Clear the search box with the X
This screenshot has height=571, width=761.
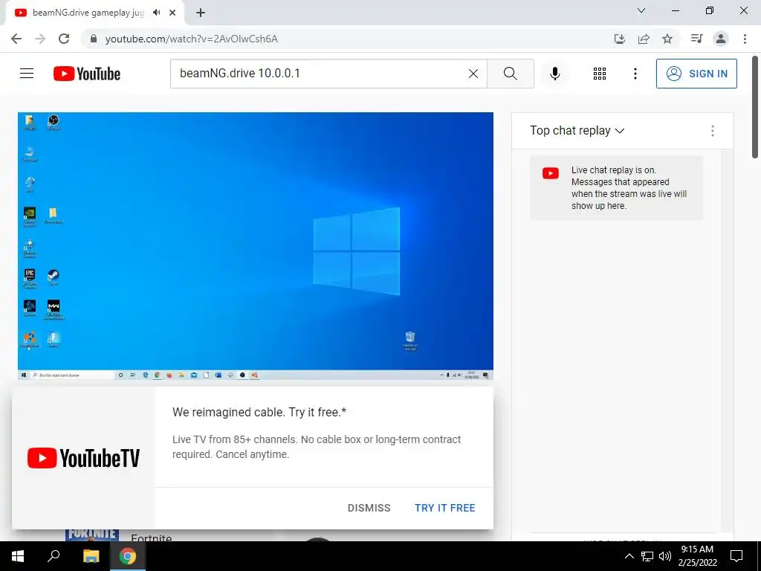[x=473, y=74]
